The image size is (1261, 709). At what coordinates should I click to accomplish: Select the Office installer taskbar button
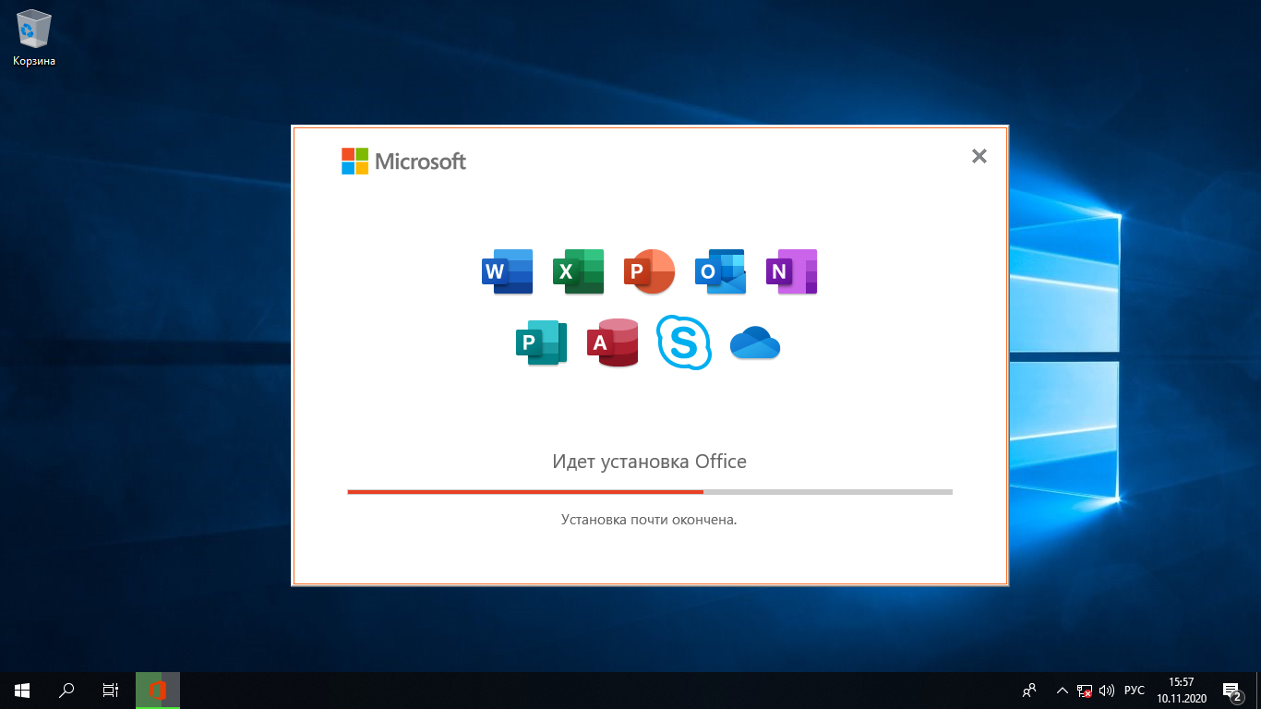pyautogui.click(x=158, y=690)
